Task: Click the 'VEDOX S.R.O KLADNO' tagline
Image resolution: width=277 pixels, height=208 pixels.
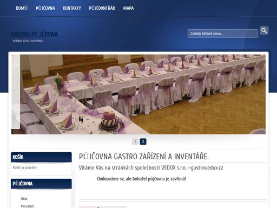Action: [x=28, y=41]
